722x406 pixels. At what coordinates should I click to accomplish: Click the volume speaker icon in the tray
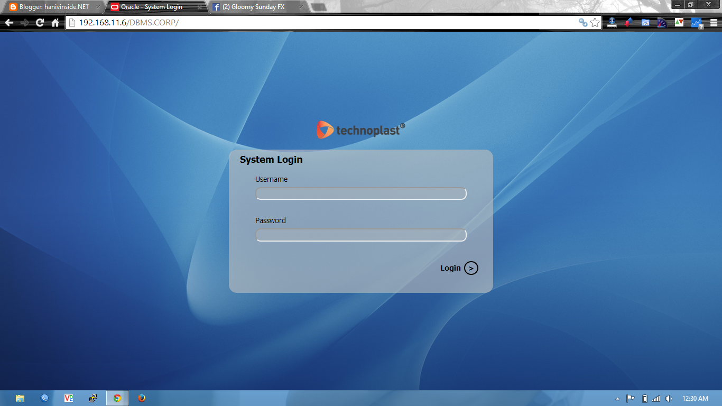coord(669,399)
